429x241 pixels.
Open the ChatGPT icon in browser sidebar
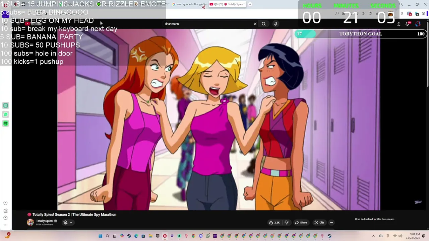coord(5,105)
